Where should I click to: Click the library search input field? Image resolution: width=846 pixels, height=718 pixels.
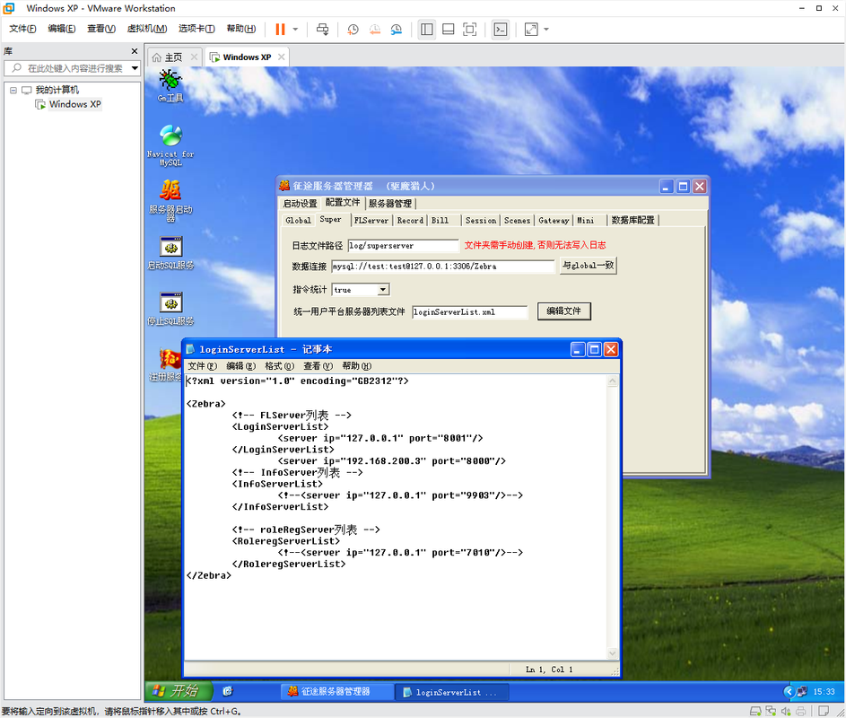75,68
